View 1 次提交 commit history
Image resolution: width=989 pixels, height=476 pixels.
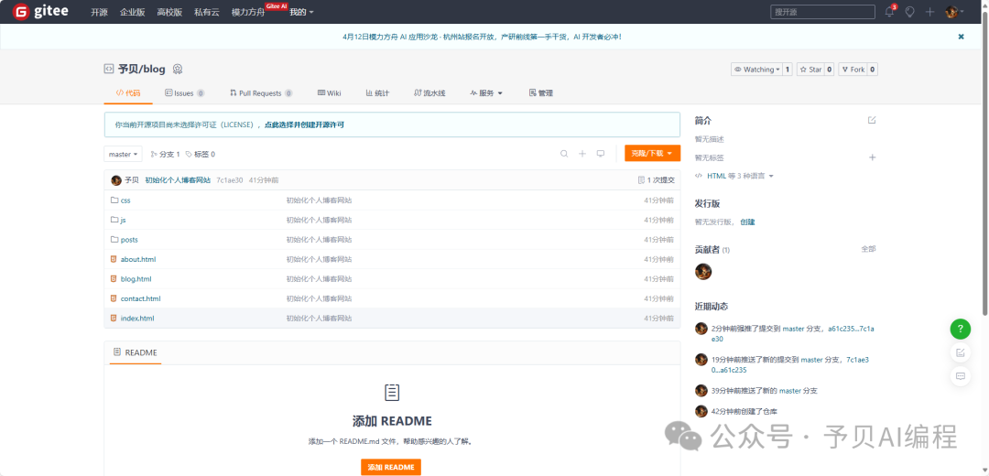coord(656,180)
